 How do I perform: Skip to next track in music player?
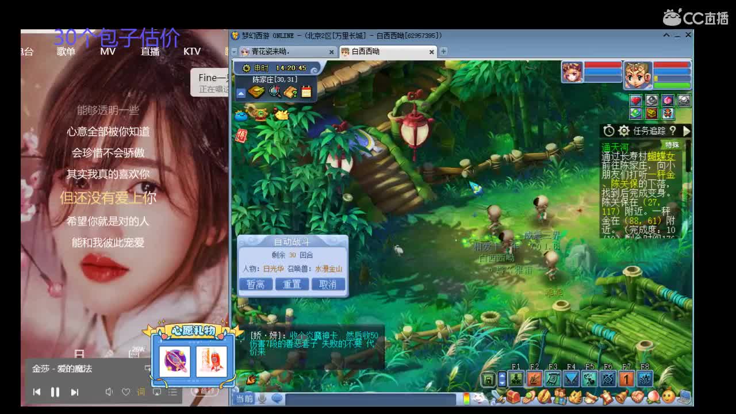[74, 392]
